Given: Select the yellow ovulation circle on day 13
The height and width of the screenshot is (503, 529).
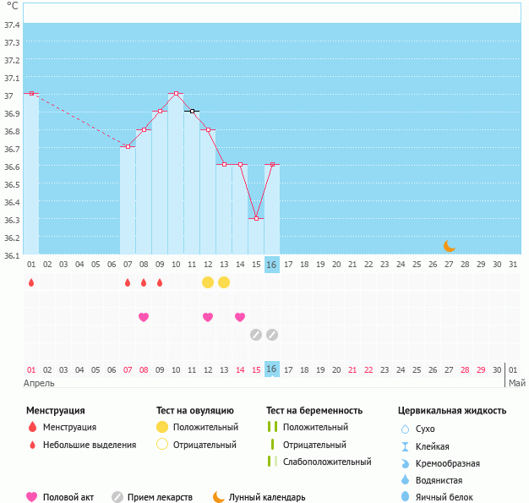Looking at the screenshot, I should (x=224, y=282).
